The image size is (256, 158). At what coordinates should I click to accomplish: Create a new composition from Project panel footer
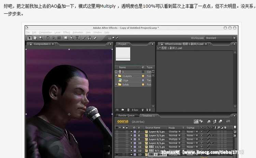click(128, 110)
